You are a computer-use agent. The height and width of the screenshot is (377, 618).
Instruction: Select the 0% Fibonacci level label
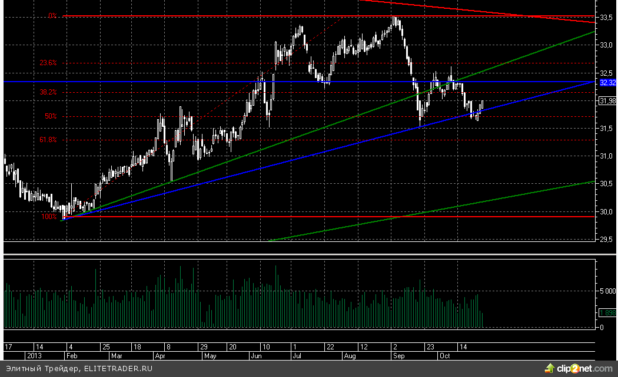tap(52, 16)
